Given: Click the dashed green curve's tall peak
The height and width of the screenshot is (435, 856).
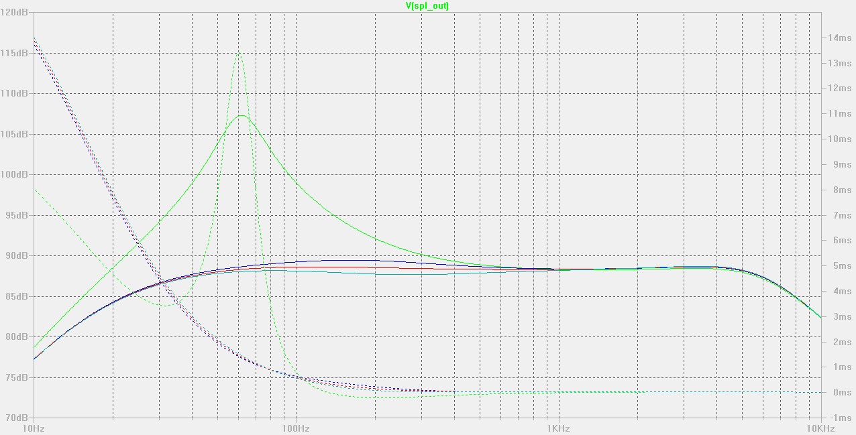Looking at the screenshot, I should click(238, 52).
